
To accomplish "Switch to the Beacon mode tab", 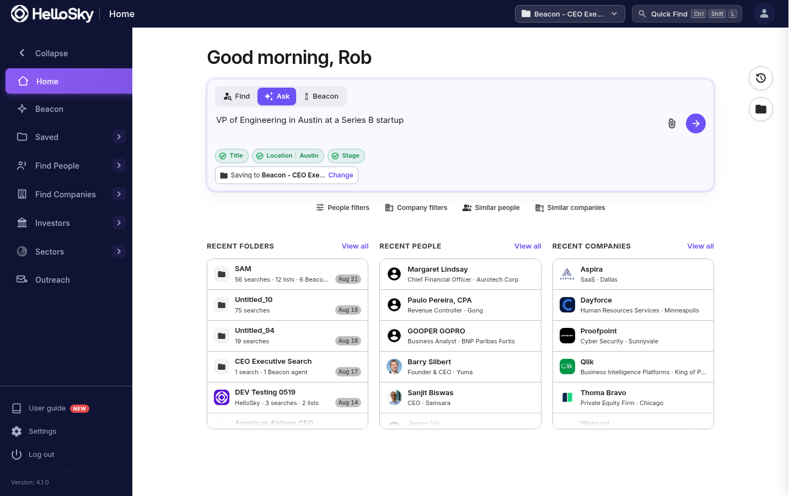I will tap(321, 96).
